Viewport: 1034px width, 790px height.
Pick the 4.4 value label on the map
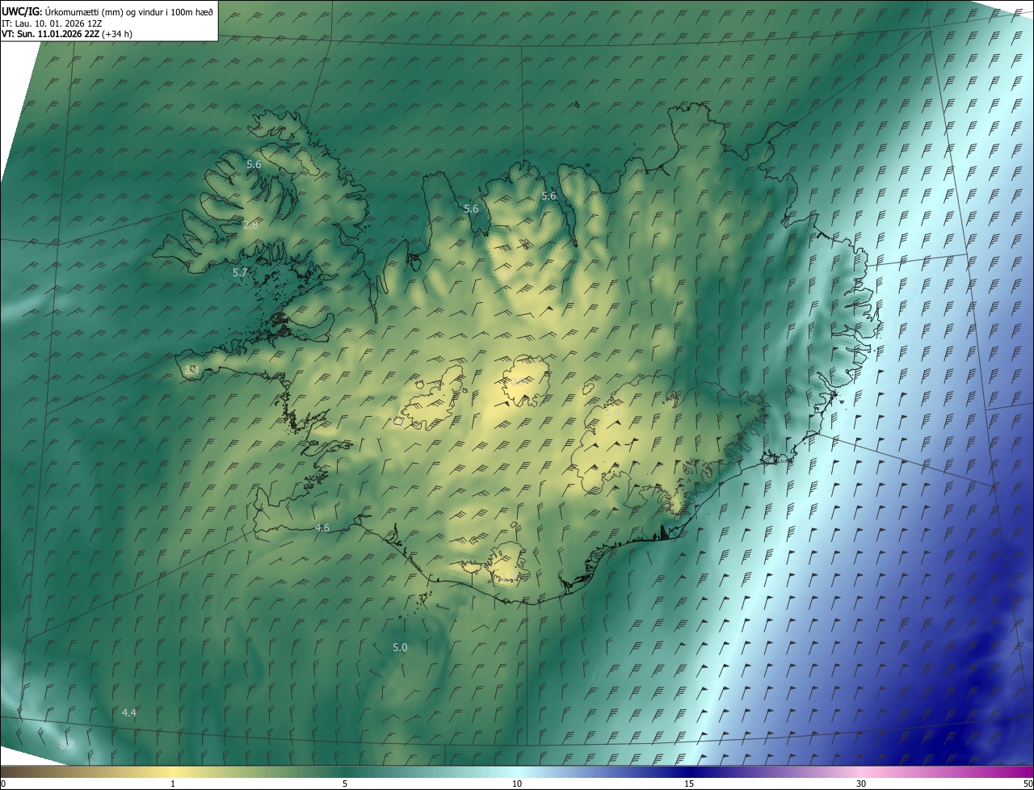coord(128,713)
